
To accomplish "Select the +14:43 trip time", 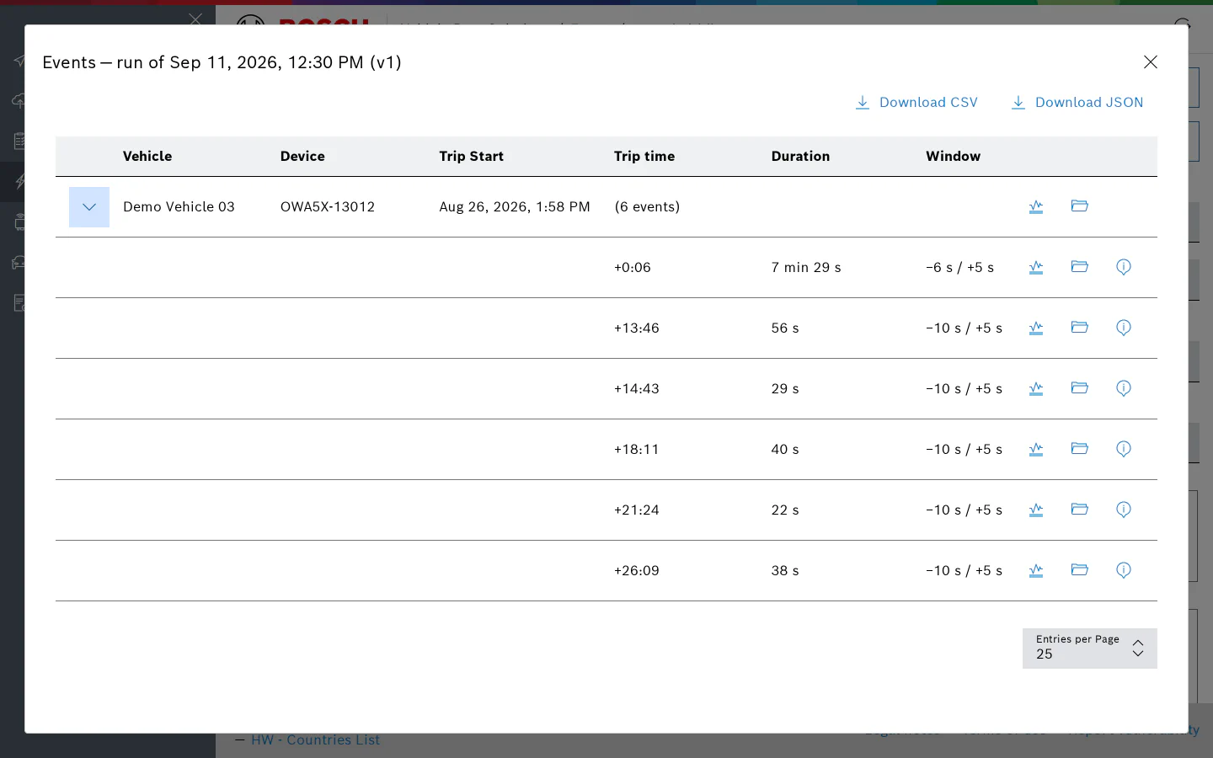I will (637, 389).
